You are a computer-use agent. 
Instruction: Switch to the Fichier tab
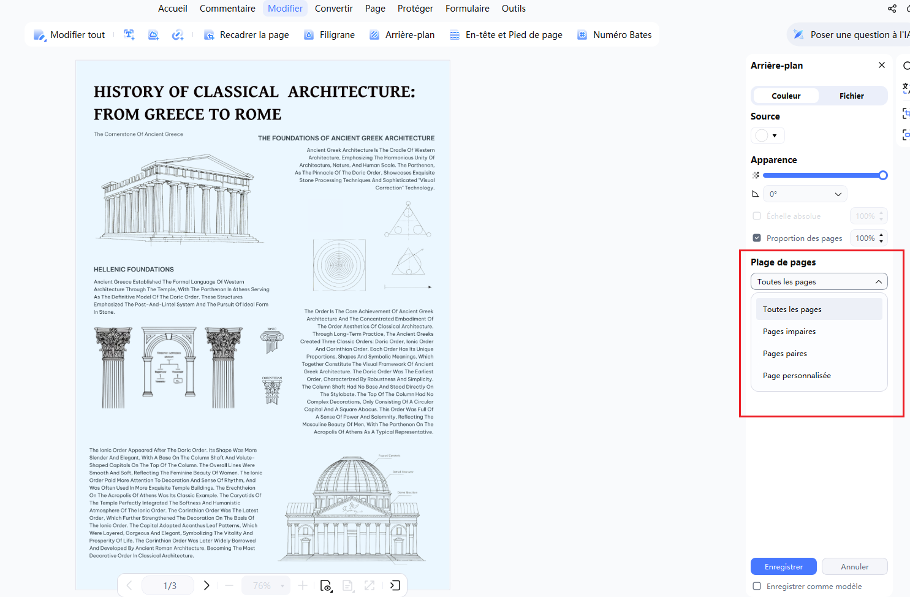852,96
